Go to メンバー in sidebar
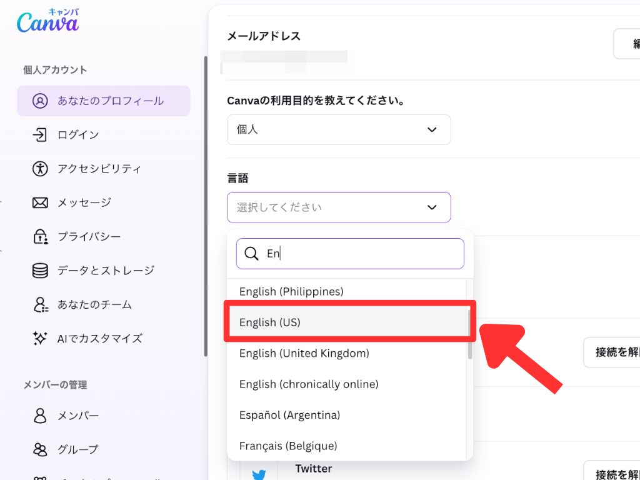Image resolution: width=640 pixels, height=480 pixels. [77, 416]
